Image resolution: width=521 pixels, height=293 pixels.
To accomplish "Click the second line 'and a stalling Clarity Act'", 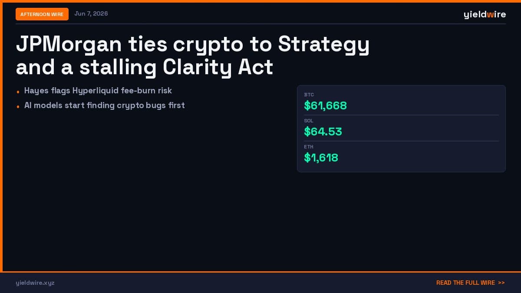I will click(145, 68).
